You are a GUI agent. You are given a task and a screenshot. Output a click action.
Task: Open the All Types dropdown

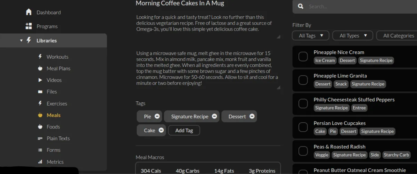tap(352, 35)
